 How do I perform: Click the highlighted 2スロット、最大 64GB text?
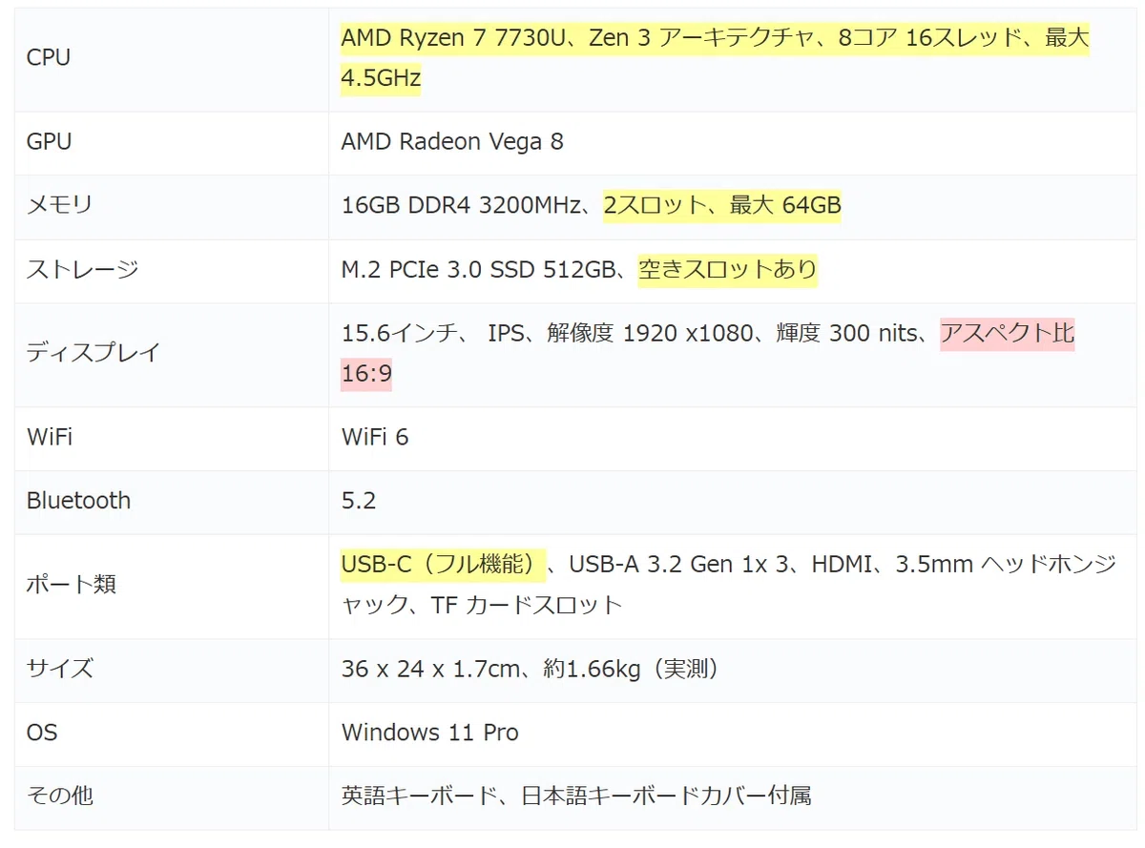point(722,205)
